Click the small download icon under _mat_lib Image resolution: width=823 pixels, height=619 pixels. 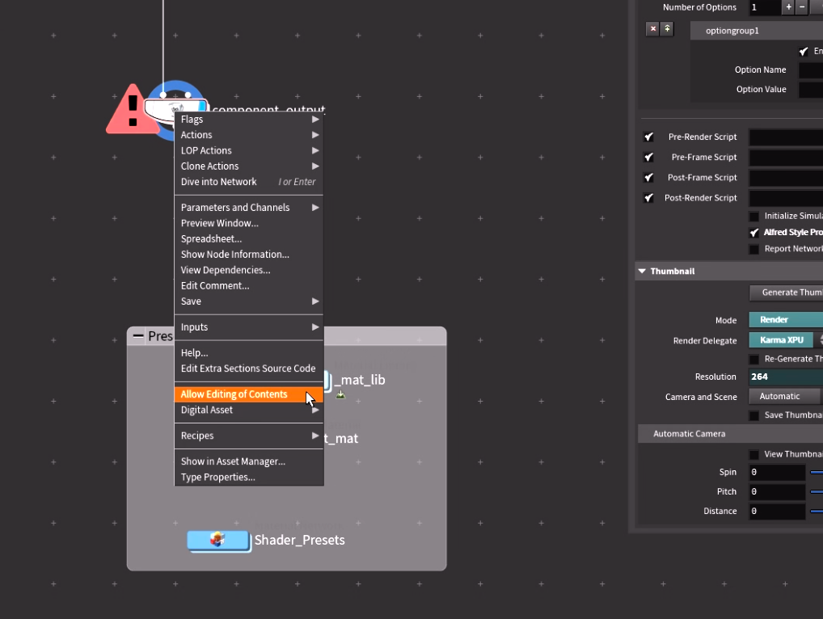(x=340, y=395)
